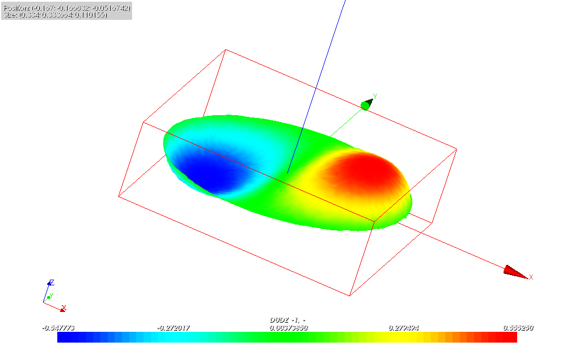Click the DUDZ scalar bar title
Viewport: 575px width, 346px height.
tap(288, 320)
